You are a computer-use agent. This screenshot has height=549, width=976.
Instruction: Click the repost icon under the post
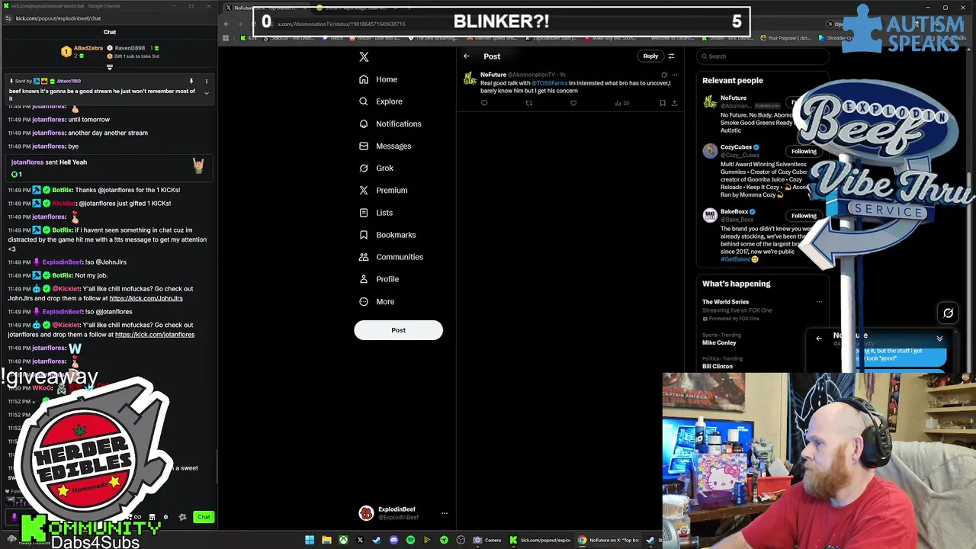(x=528, y=103)
